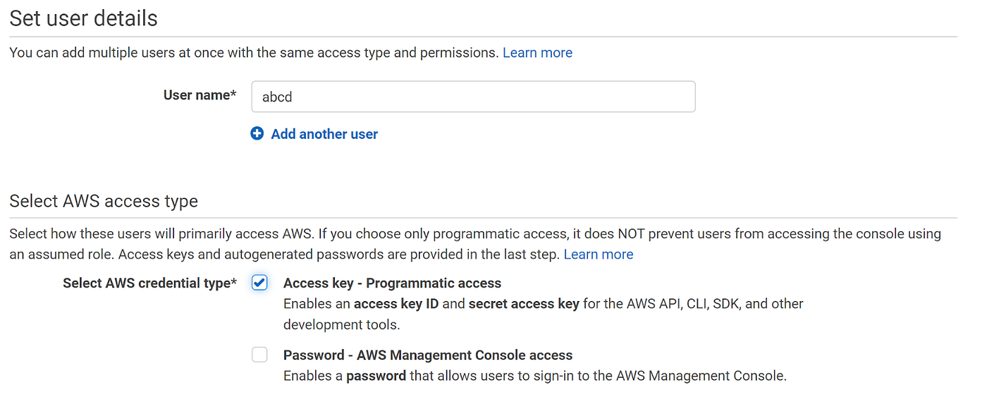The width and height of the screenshot is (987, 411).
Task: Follow the Learn more hyperlink under Select AWS access type
Action: pos(598,254)
